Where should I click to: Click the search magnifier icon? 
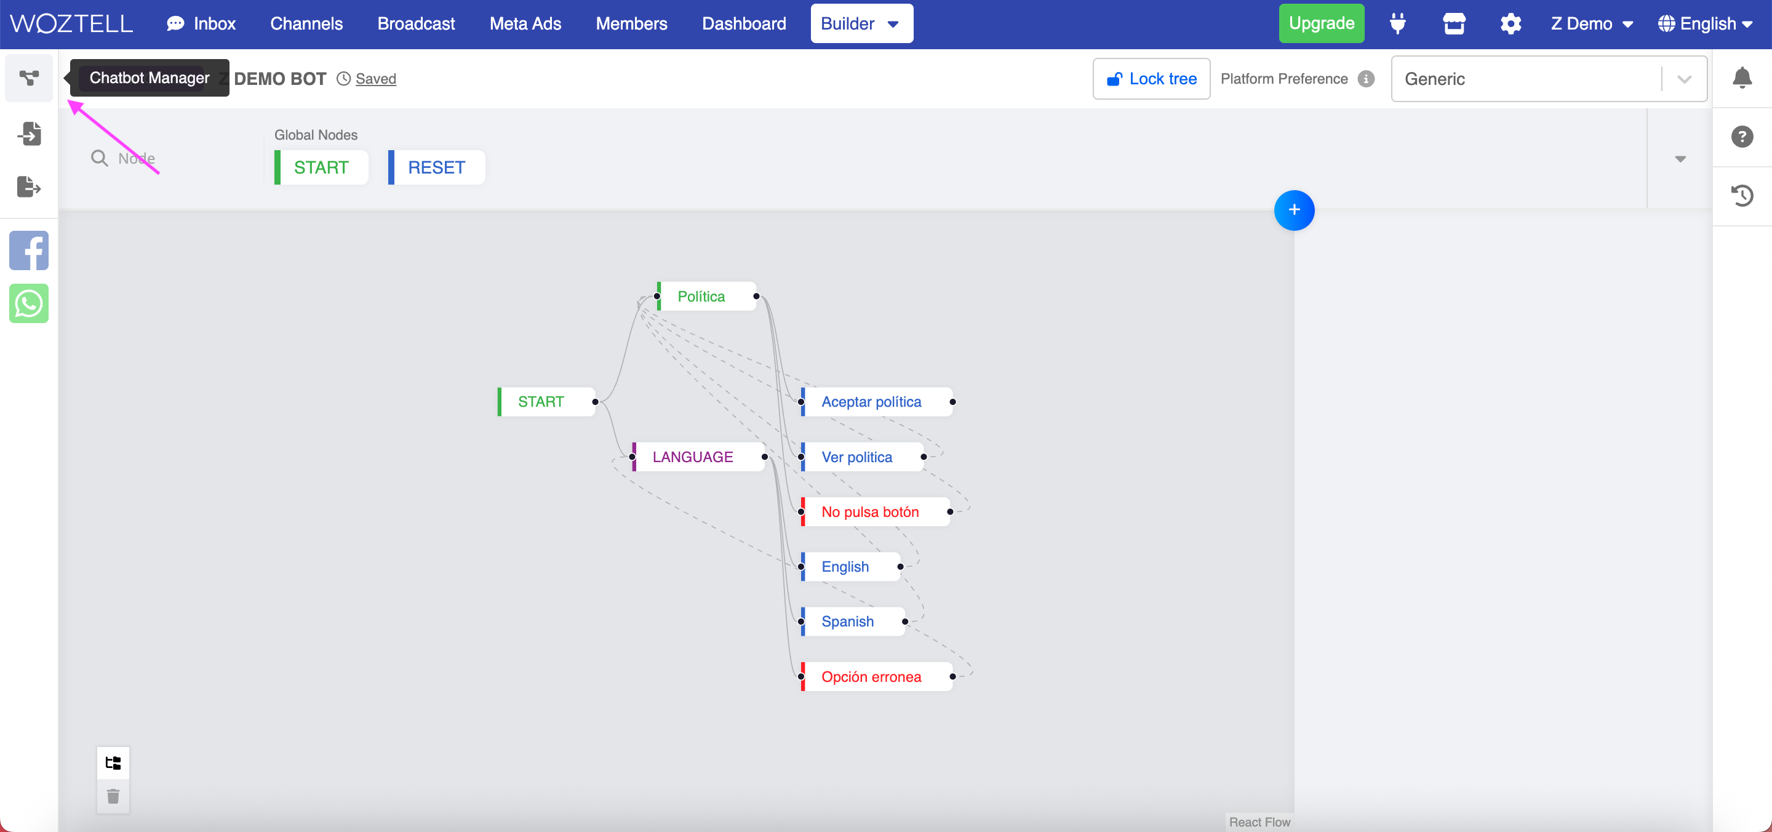[100, 158]
